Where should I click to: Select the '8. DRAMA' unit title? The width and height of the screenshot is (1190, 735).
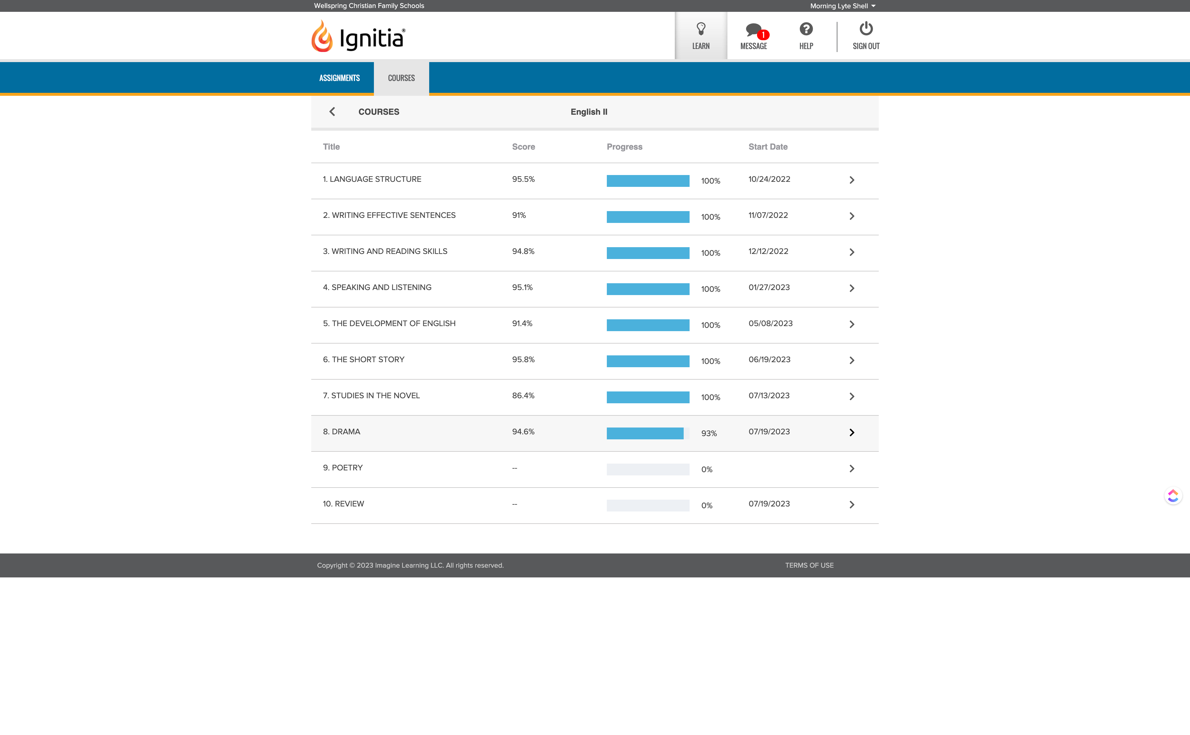point(342,432)
